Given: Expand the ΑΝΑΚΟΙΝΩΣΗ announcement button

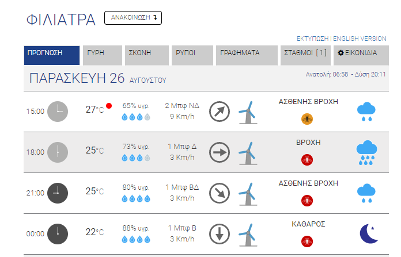Looking at the screenshot, I should tap(133, 18).
